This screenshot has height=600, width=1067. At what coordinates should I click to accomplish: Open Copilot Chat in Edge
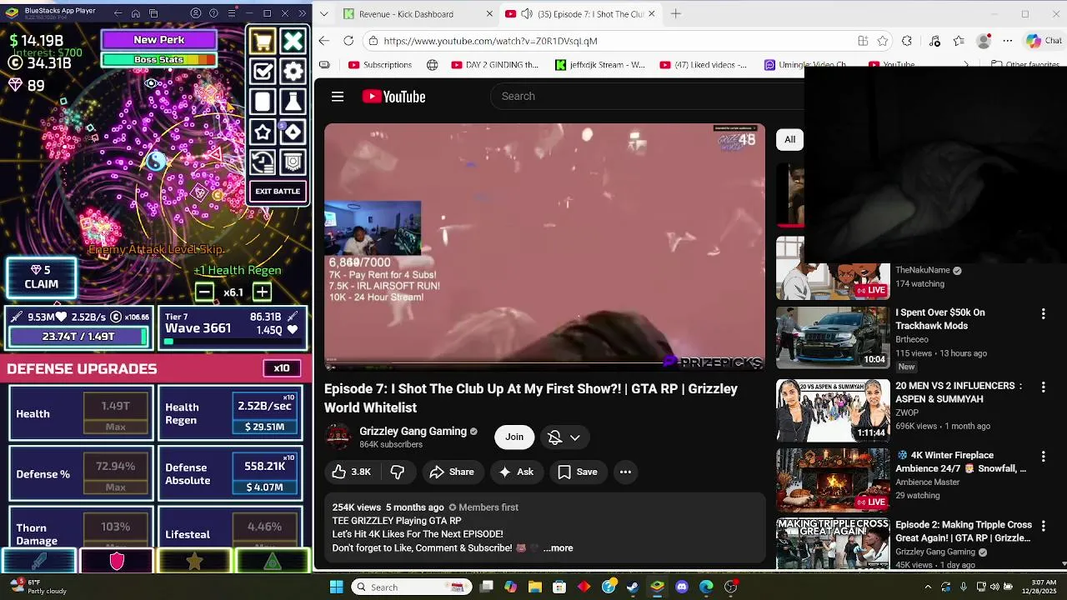click(x=1044, y=41)
